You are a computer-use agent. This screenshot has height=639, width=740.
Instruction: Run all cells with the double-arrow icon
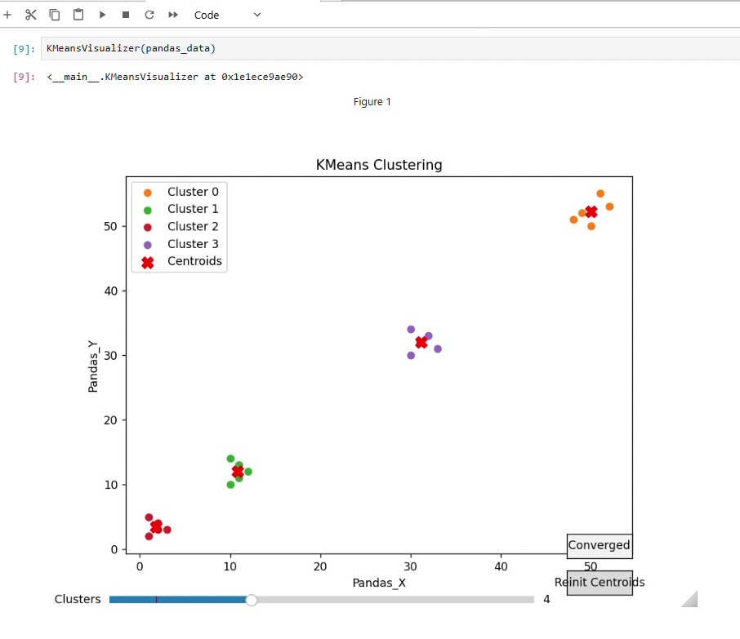(172, 14)
